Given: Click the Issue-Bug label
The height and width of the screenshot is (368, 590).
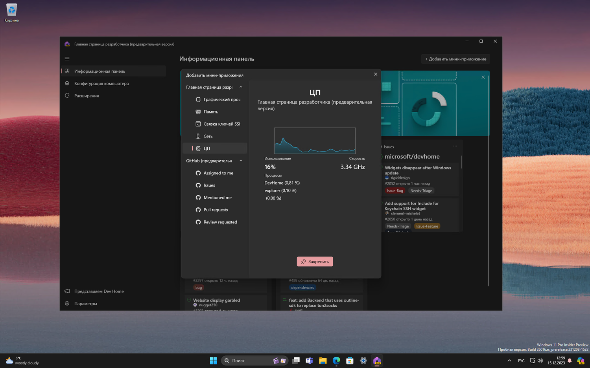Looking at the screenshot, I should click(395, 190).
